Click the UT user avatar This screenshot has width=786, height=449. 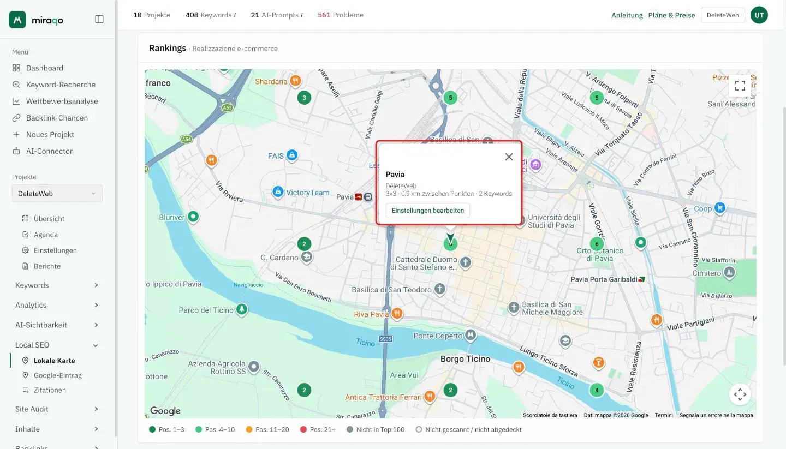(759, 15)
